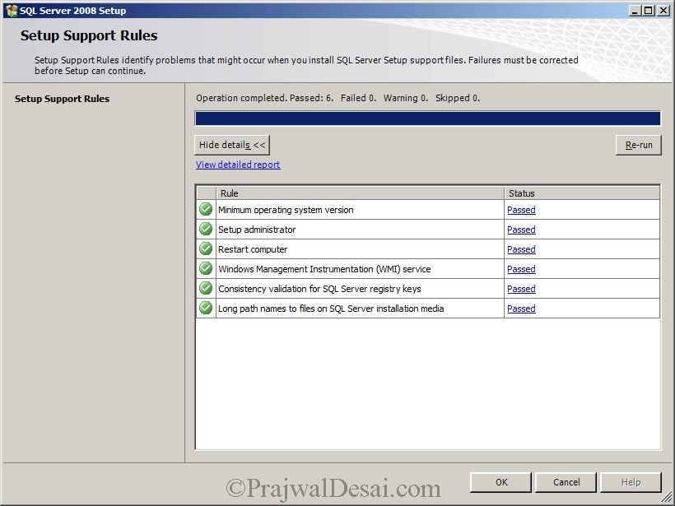The height and width of the screenshot is (506, 675).
Task: Minimize the SQL Server 2008 Setup window
Action: [634, 11]
